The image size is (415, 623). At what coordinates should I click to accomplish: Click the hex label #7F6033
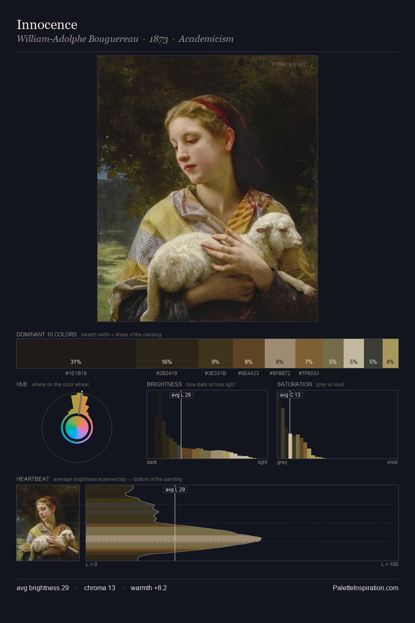click(309, 373)
